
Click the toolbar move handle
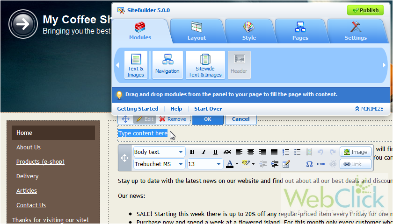(x=124, y=158)
